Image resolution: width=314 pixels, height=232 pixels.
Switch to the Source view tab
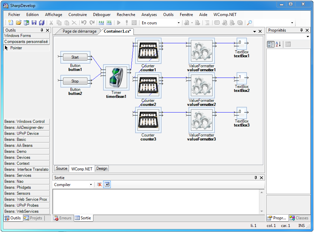[x=61, y=168]
